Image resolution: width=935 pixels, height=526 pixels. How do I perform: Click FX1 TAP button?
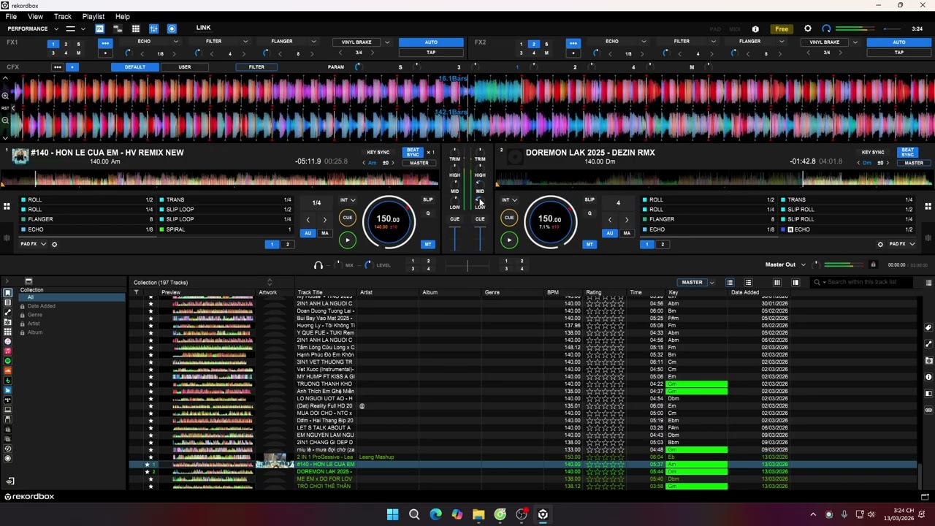coord(431,53)
